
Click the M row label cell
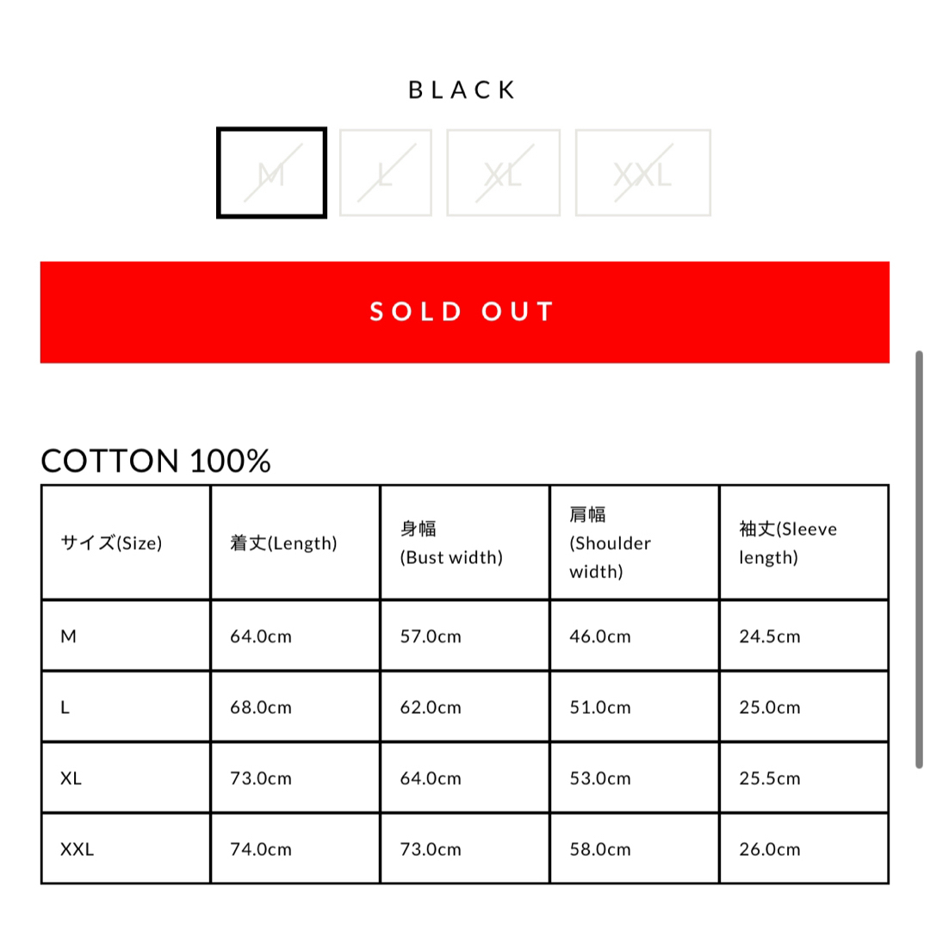click(126, 635)
